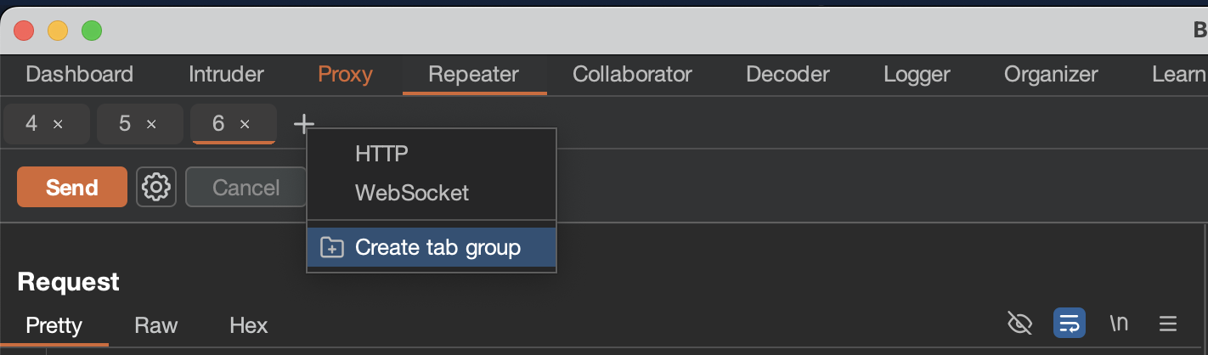Switch to the Hex request view
The width and height of the screenshot is (1208, 355).
(248, 325)
